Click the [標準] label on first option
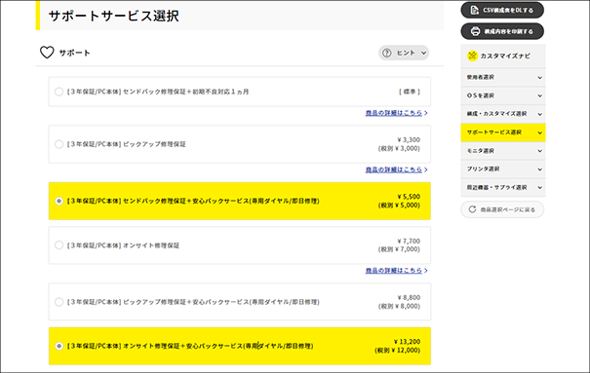The width and height of the screenshot is (590, 373). [410, 92]
